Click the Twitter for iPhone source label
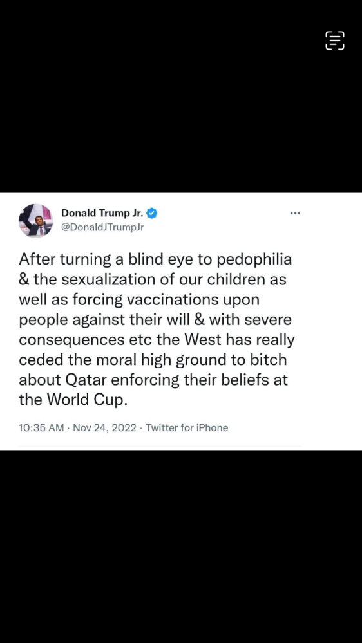 pos(187,428)
